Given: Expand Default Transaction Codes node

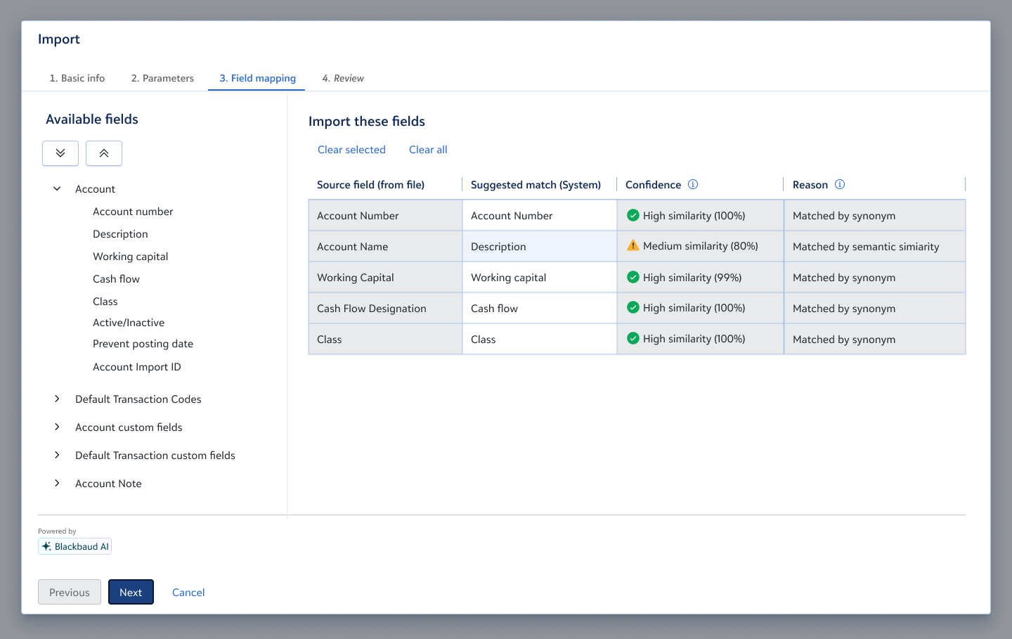Looking at the screenshot, I should click(x=57, y=399).
